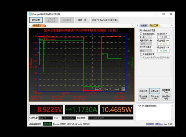Click right arrow of chart tab strip
Screen dimensions: 186x137
(x=132, y=25)
